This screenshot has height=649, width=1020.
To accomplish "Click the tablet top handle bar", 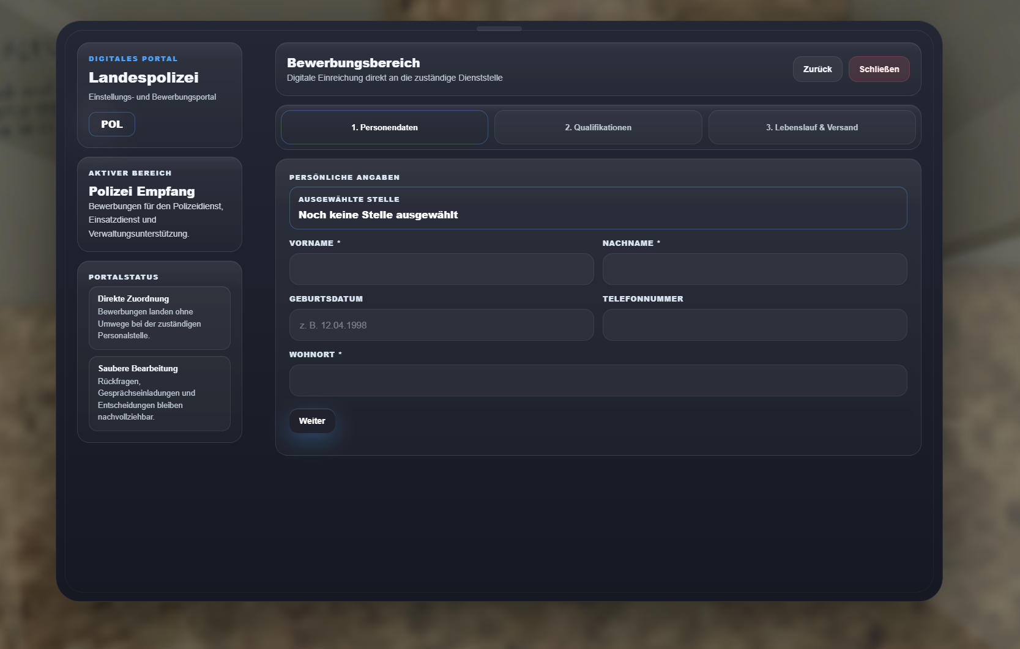I will tap(499, 29).
